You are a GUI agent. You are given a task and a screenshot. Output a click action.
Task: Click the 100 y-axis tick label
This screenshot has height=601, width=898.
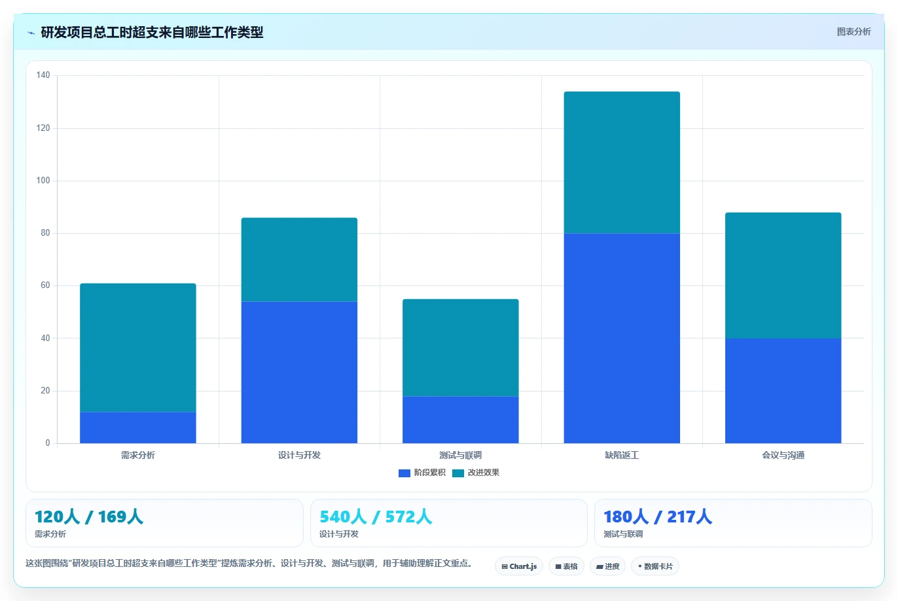pos(43,181)
